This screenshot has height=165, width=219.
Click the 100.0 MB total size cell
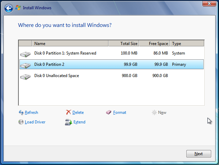[129, 53]
